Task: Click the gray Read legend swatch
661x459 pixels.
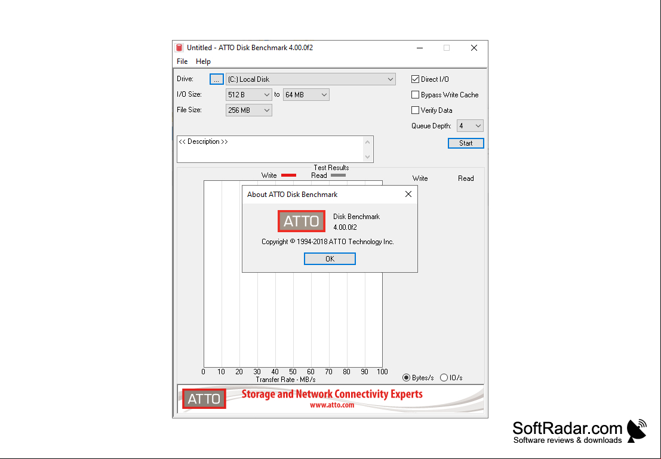Action: point(338,175)
